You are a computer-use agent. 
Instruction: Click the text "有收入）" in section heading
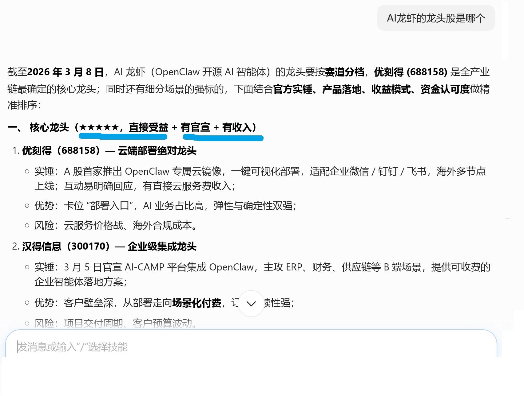click(x=240, y=127)
